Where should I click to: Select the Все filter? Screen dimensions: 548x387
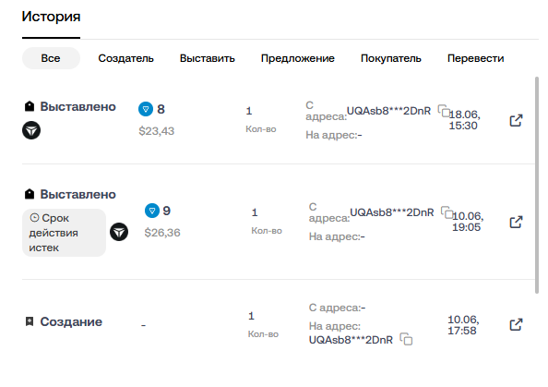(51, 58)
